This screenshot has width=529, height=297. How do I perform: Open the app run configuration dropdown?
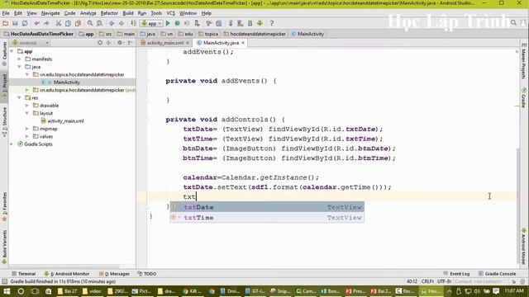click(151, 23)
